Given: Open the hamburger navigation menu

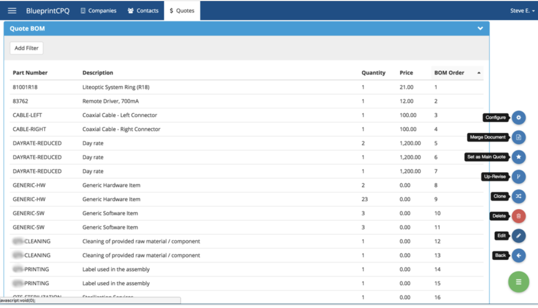Looking at the screenshot, I should (x=12, y=11).
